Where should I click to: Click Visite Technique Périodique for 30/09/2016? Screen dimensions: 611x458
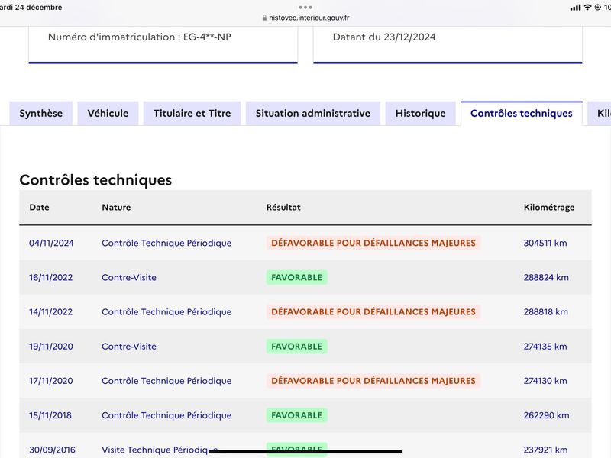coord(160,450)
